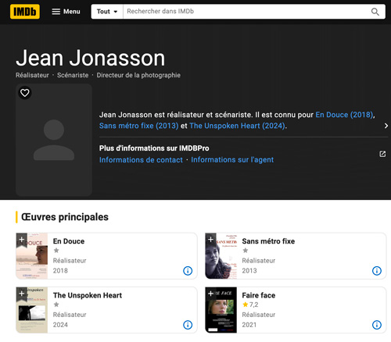Add En Douce to watchlist with the plus icon
The width and height of the screenshot is (391, 342).
click(x=22, y=239)
